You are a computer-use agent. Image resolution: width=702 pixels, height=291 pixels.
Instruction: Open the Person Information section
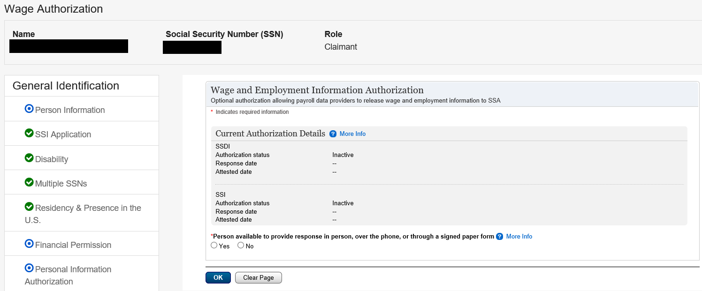click(70, 110)
